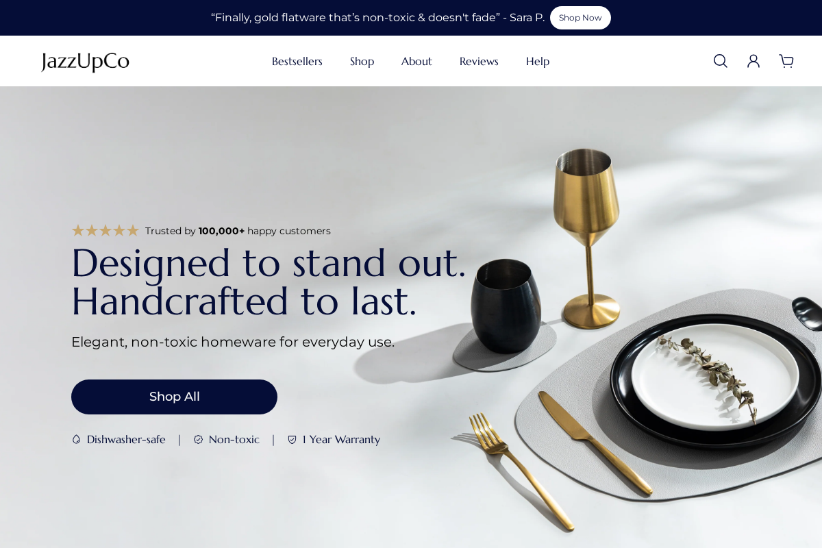
Task: Open the Help menu item
Action: point(538,61)
